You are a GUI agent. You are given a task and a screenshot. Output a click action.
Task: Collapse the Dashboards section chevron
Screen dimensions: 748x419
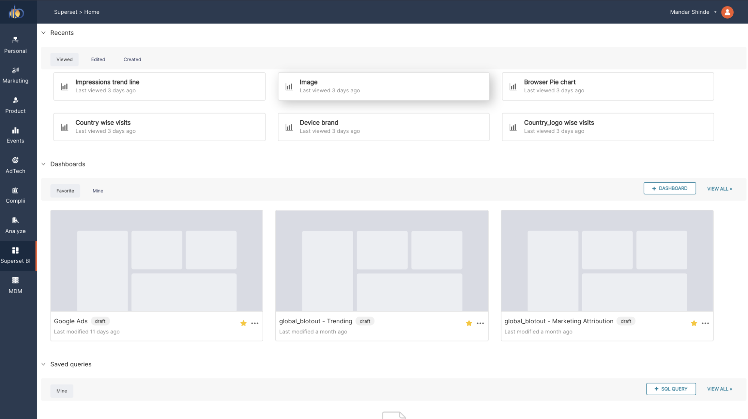pyautogui.click(x=44, y=164)
